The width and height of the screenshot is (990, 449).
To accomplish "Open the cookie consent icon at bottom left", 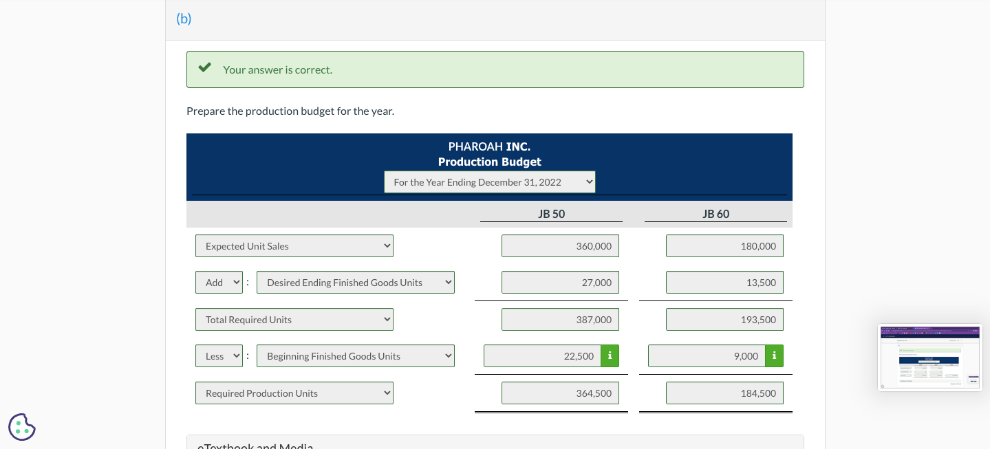I will tap(21, 426).
